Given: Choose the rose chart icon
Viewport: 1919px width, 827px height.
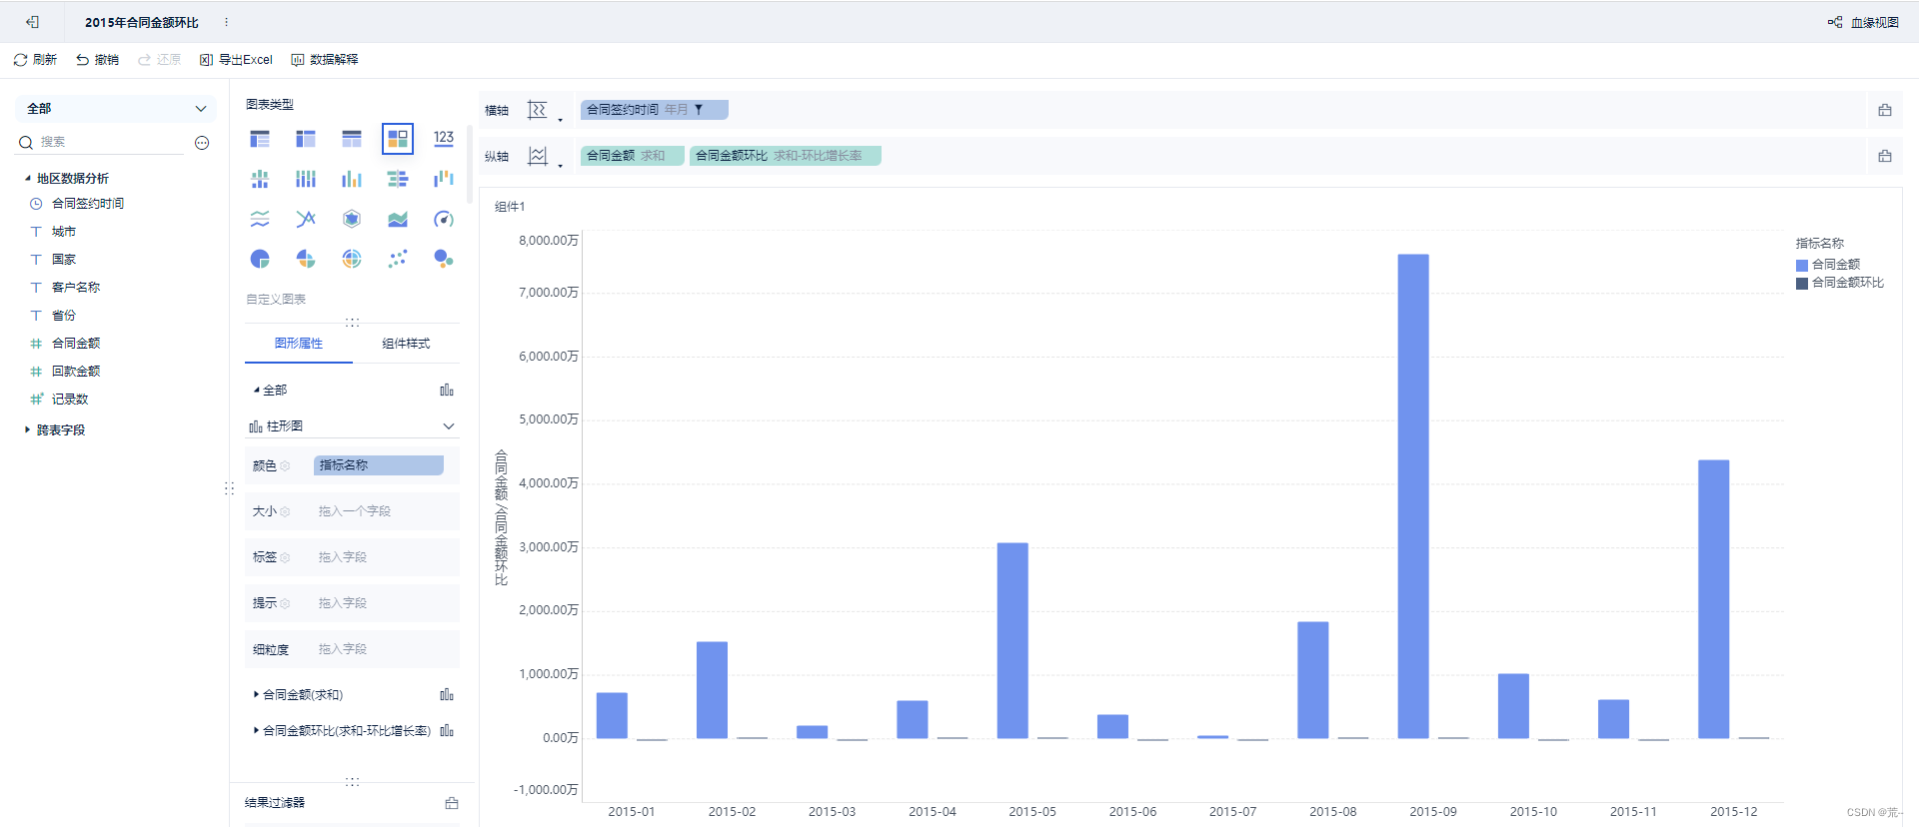Looking at the screenshot, I should pos(306,259).
